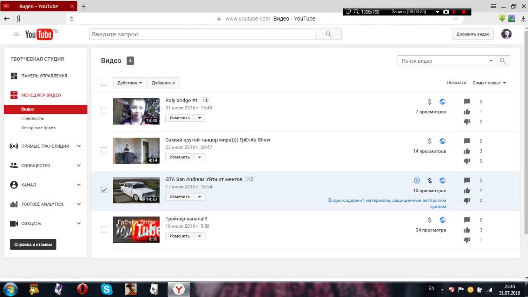Open new browser tab with plus

(84, 6)
